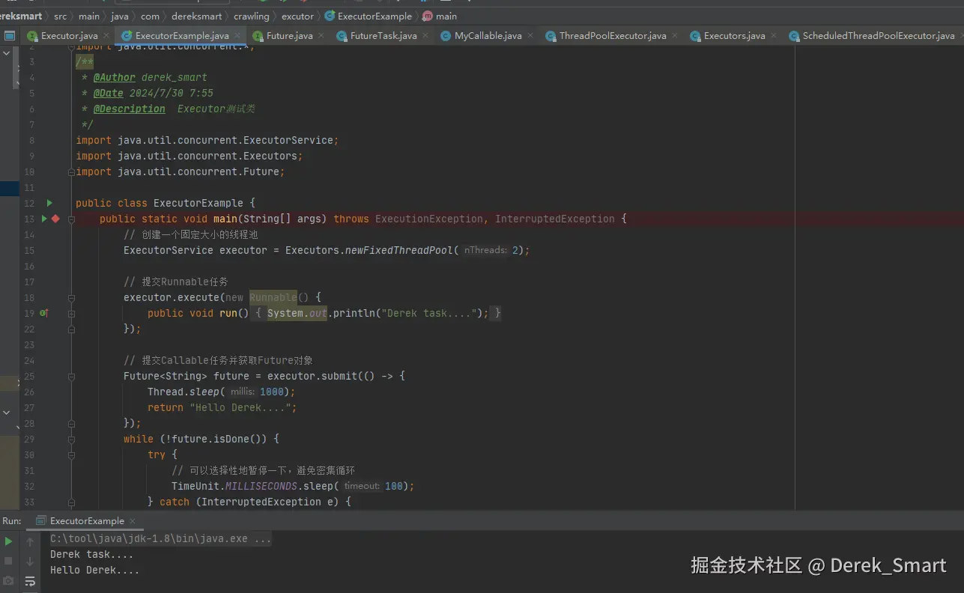Click the gray Stop process icon
Viewport: 964px width, 593px height.
8,560
